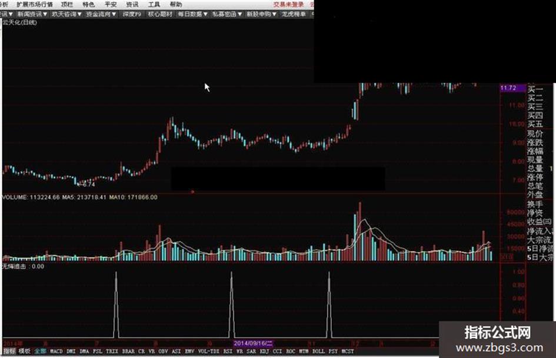Click the 无悔追击 : 0.00 indicator label
This screenshot has width=556, height=358.
pos(24,266)
